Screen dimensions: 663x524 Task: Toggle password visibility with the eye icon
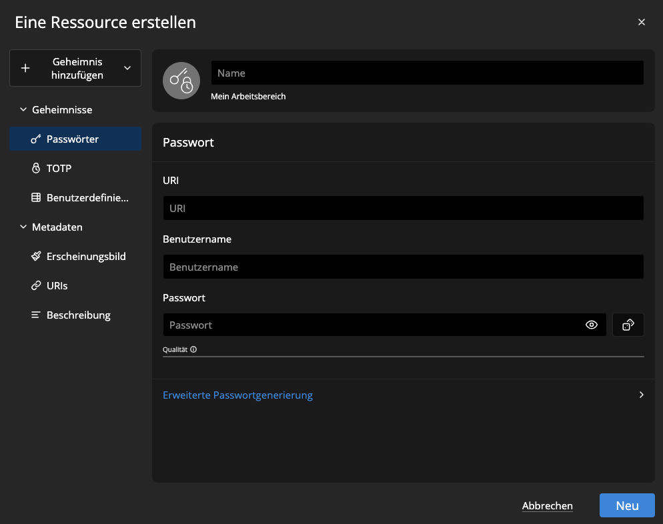tap(592, 325)
